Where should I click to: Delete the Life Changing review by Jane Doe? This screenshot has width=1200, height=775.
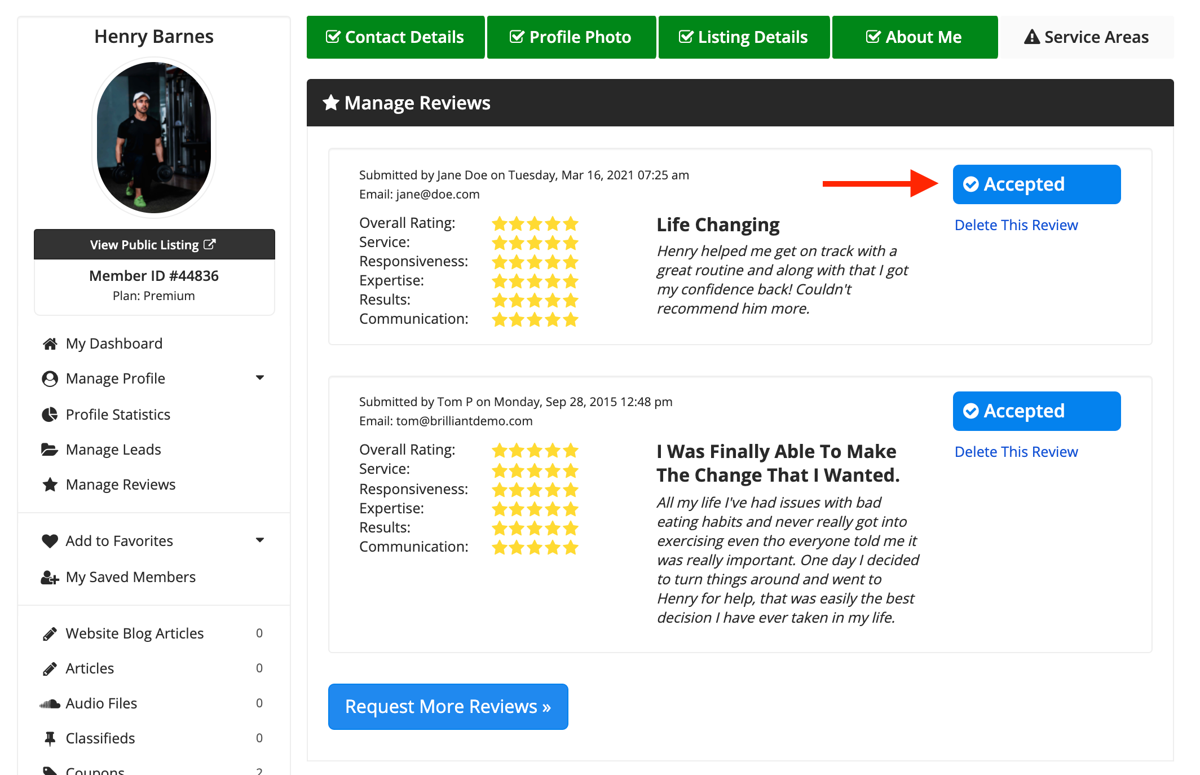tap(1016, 225)
